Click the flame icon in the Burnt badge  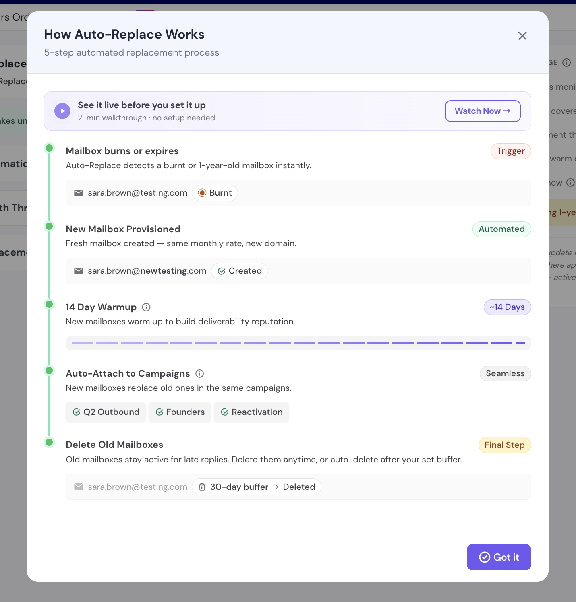[x=202, y=193]
